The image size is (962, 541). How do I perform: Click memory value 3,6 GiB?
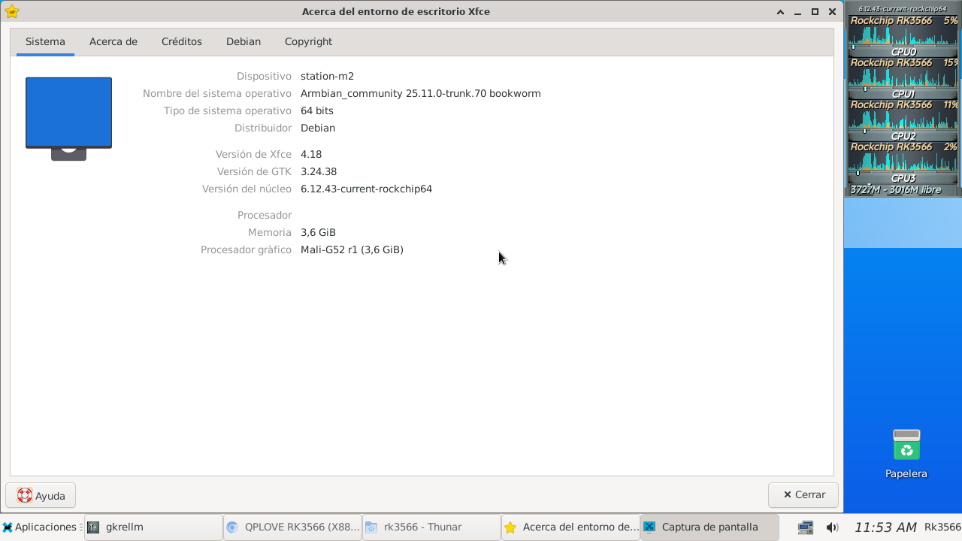tap(318, 232)
